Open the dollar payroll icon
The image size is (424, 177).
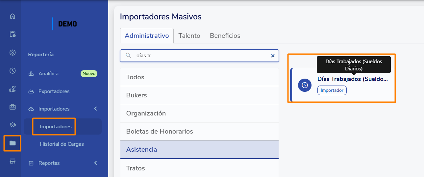coord(12,52)
